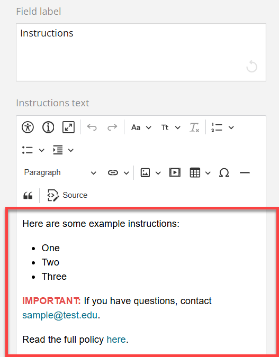Click the 'Three' bullet item
Image resolution: width=279 pixels, height=357 pixels.
click(x=54, y=277)
